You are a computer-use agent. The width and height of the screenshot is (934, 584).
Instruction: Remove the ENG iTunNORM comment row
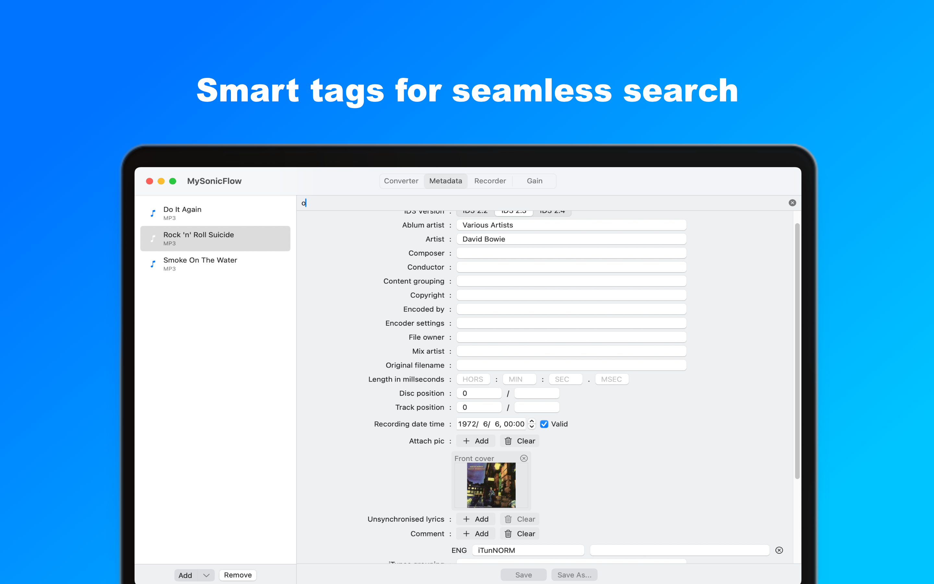pyautogui.click(x=779, y=550)
